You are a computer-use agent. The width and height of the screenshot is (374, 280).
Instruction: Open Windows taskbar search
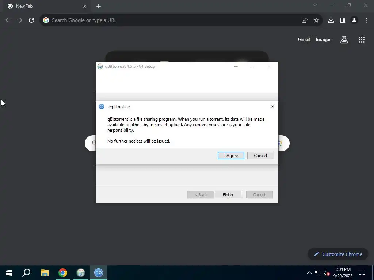pos(26,272)
